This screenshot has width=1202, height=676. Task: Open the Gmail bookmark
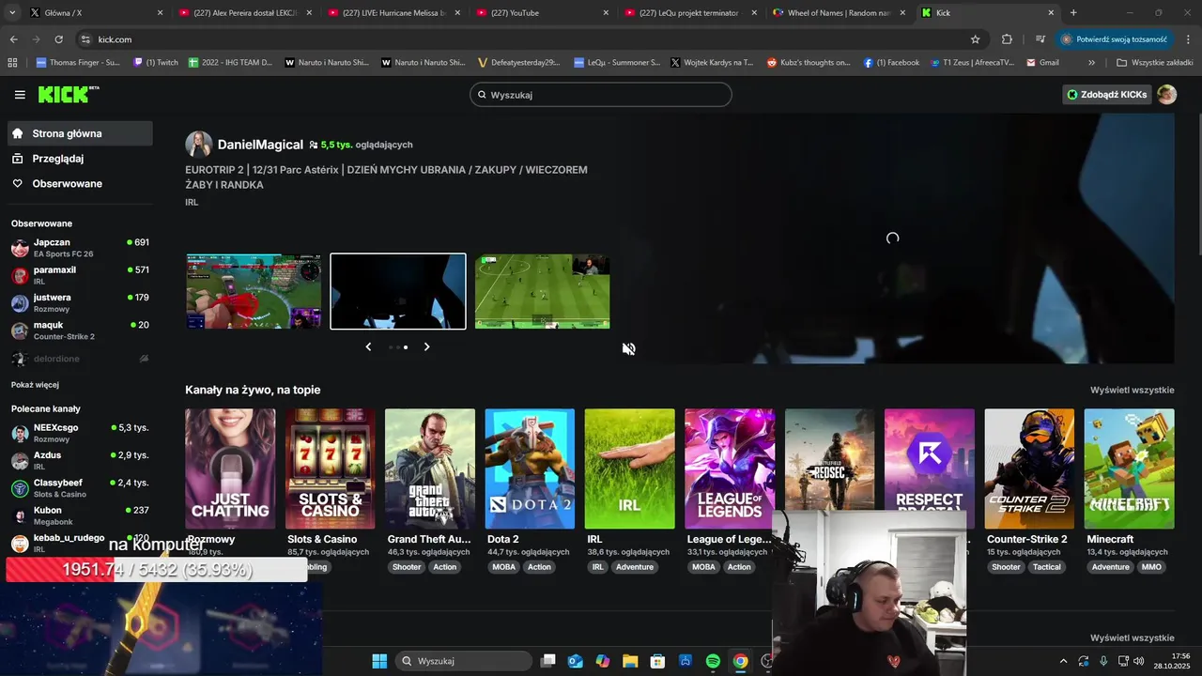click(1042, 63)
